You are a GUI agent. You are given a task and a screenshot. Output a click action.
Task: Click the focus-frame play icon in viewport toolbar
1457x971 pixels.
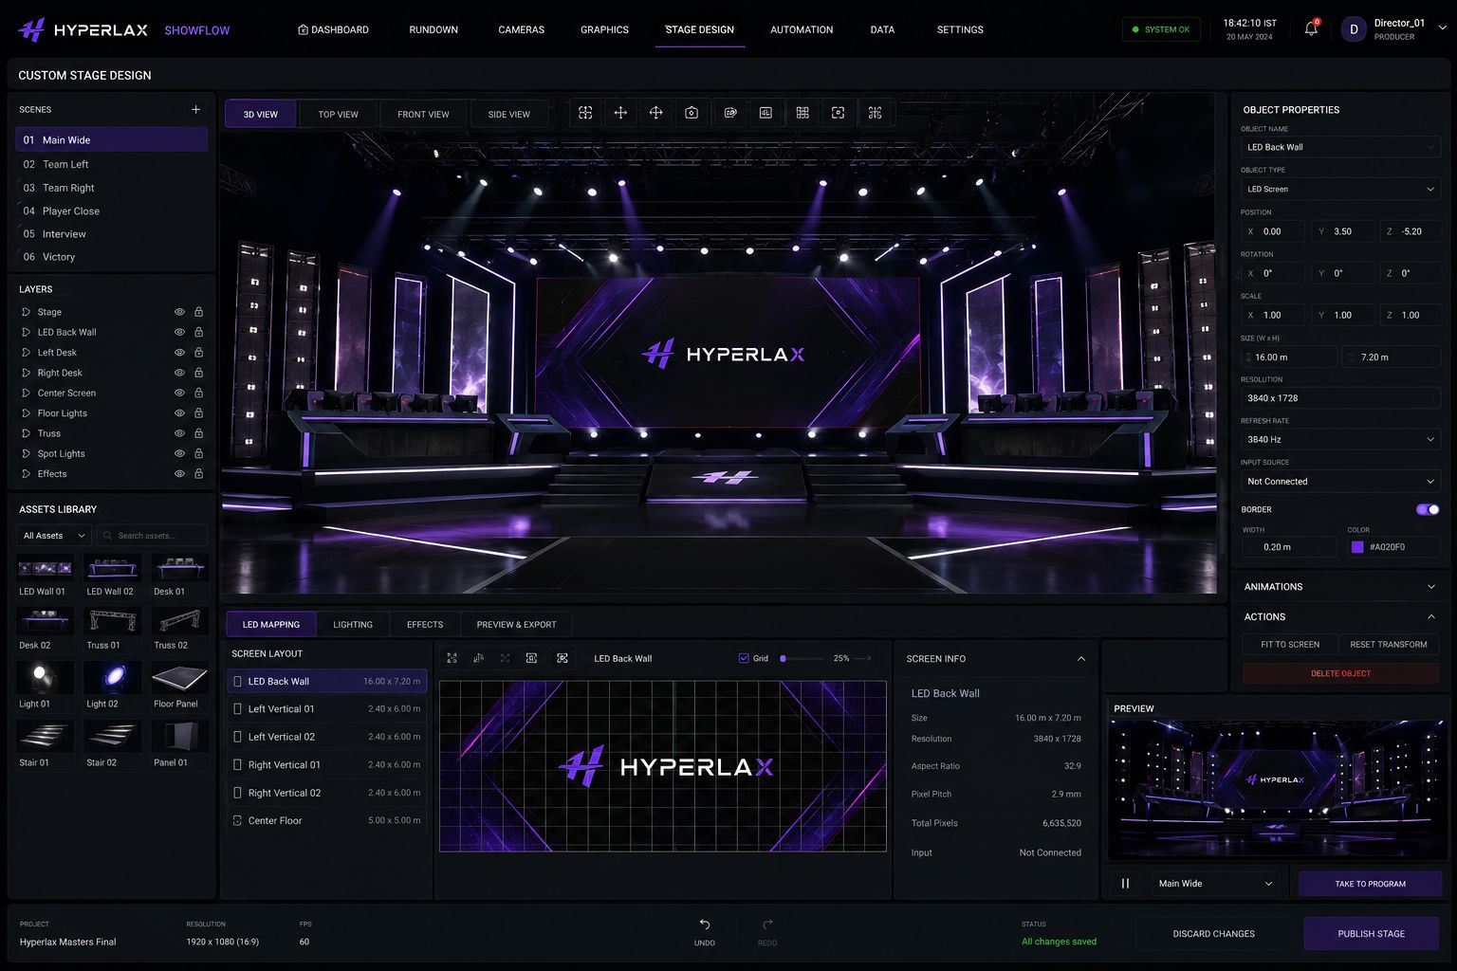(838, 113)
